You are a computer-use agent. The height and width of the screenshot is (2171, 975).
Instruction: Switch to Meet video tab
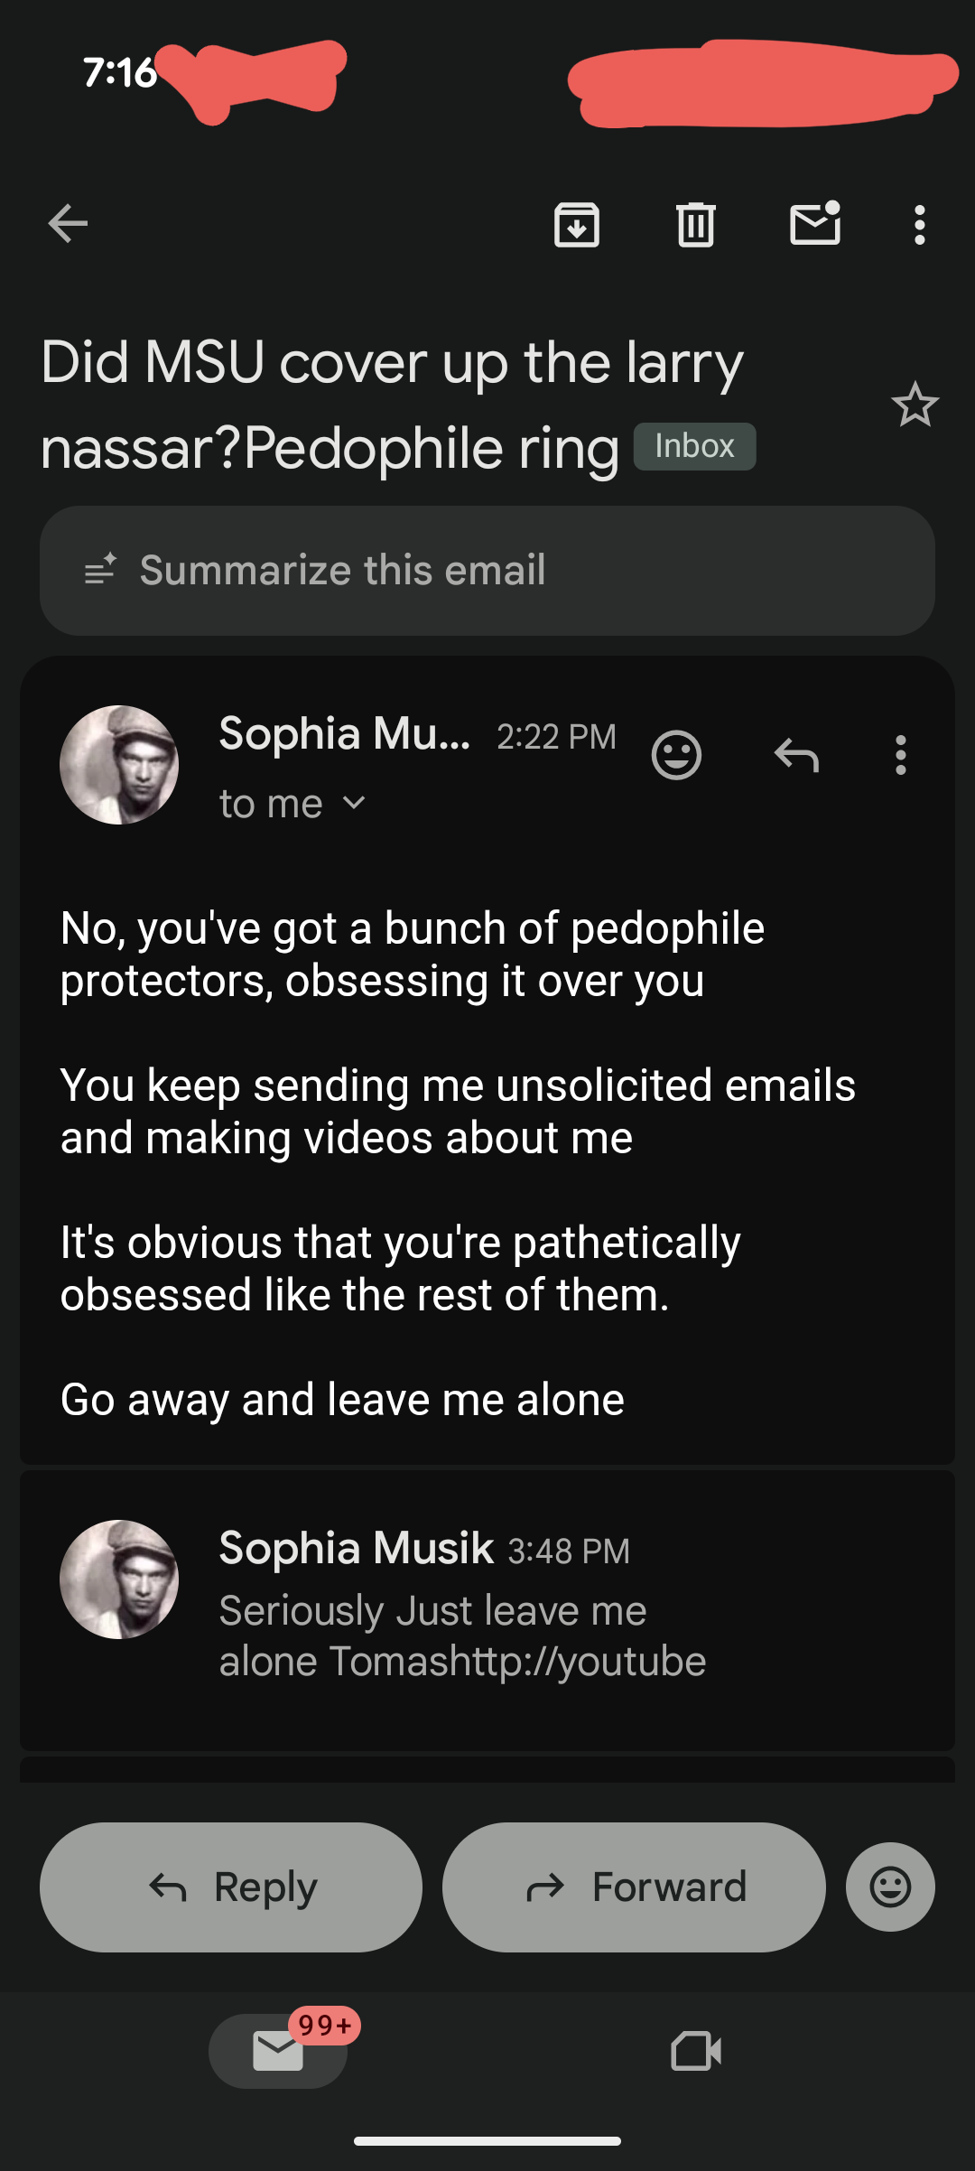(696, 2051)
